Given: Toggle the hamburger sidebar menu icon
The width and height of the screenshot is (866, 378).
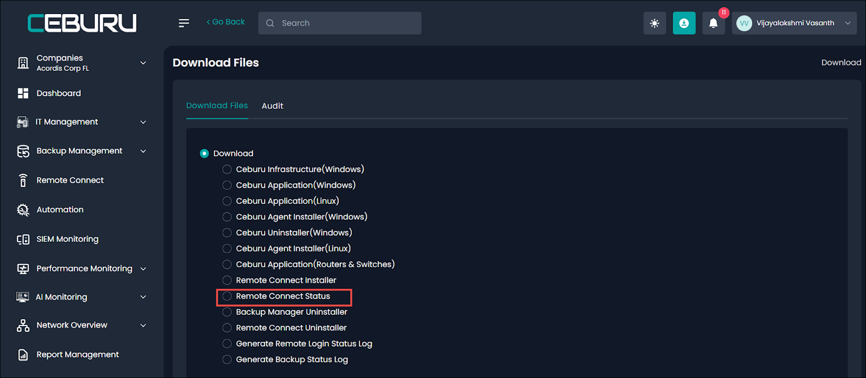Looking at the screenshot, I should pos(184,23).
